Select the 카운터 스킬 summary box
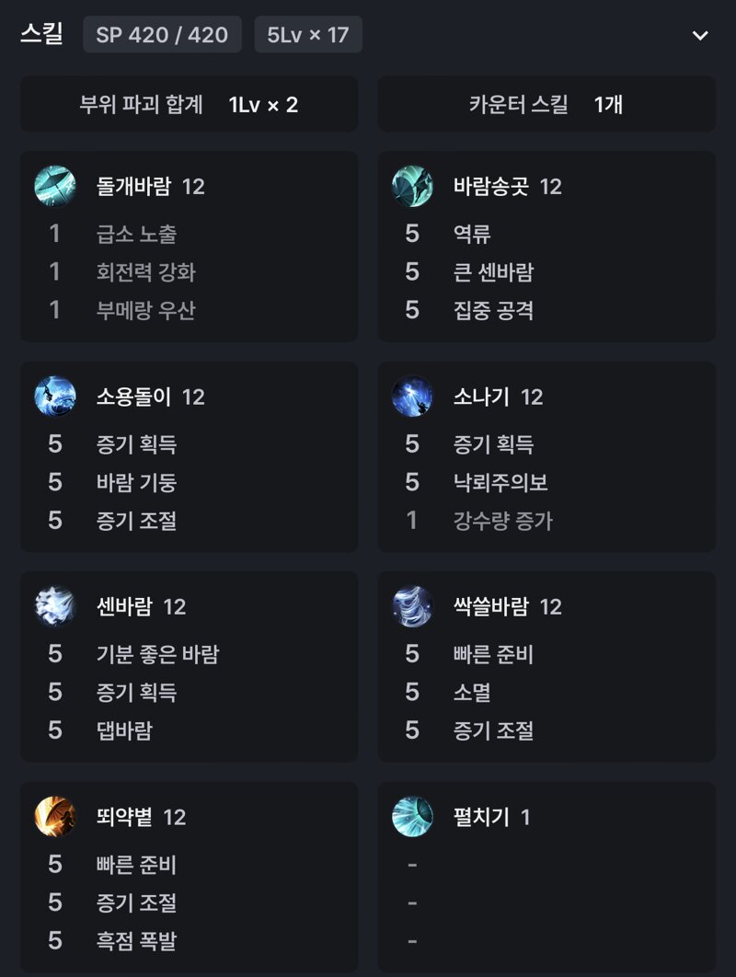 [546, 104]
